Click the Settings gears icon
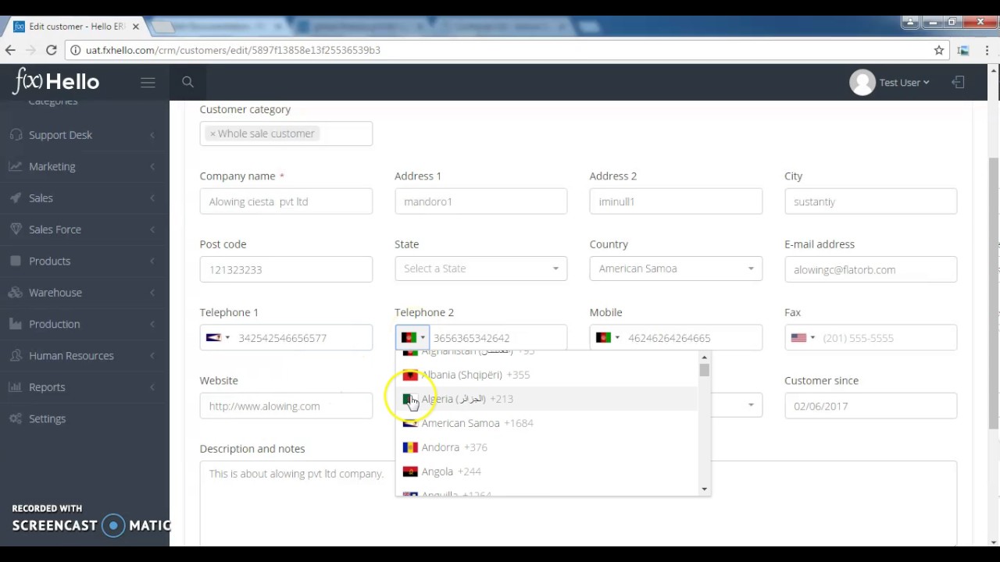This screenshot has width=1000, height=562. [16, 418]
